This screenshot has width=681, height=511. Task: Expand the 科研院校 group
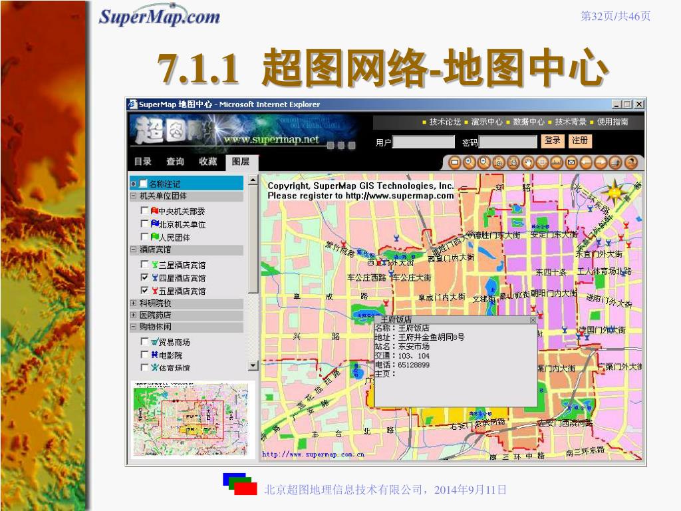point(133,303)
